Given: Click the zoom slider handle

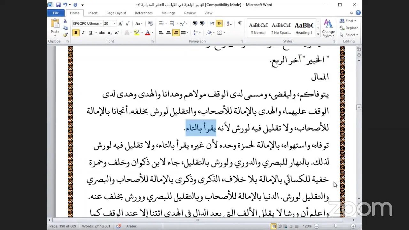Looking at the screenshot, I should (336, 226).
